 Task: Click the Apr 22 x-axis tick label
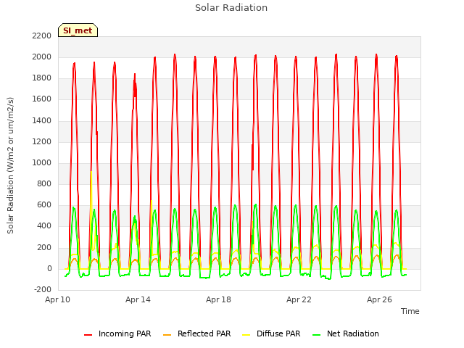299,299
